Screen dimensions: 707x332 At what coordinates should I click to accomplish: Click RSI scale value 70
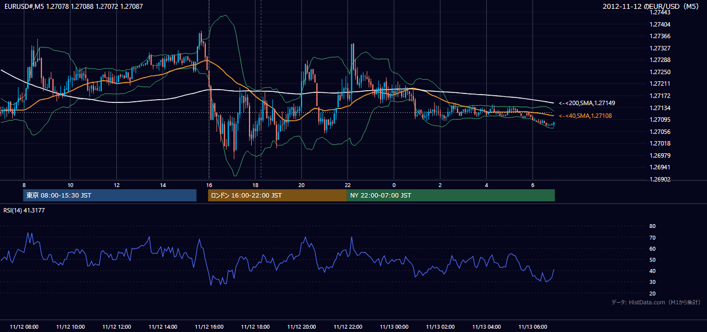point(652,237)
